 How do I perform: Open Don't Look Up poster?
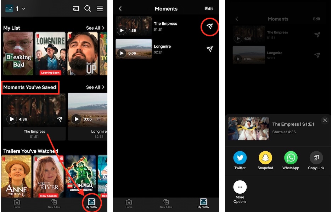click(83, 54)
